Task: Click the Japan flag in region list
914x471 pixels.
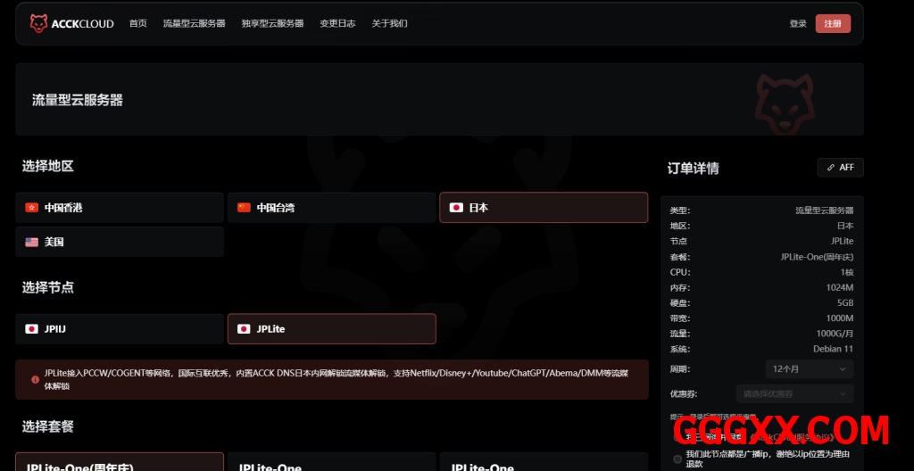Action: tap(456, 208)
